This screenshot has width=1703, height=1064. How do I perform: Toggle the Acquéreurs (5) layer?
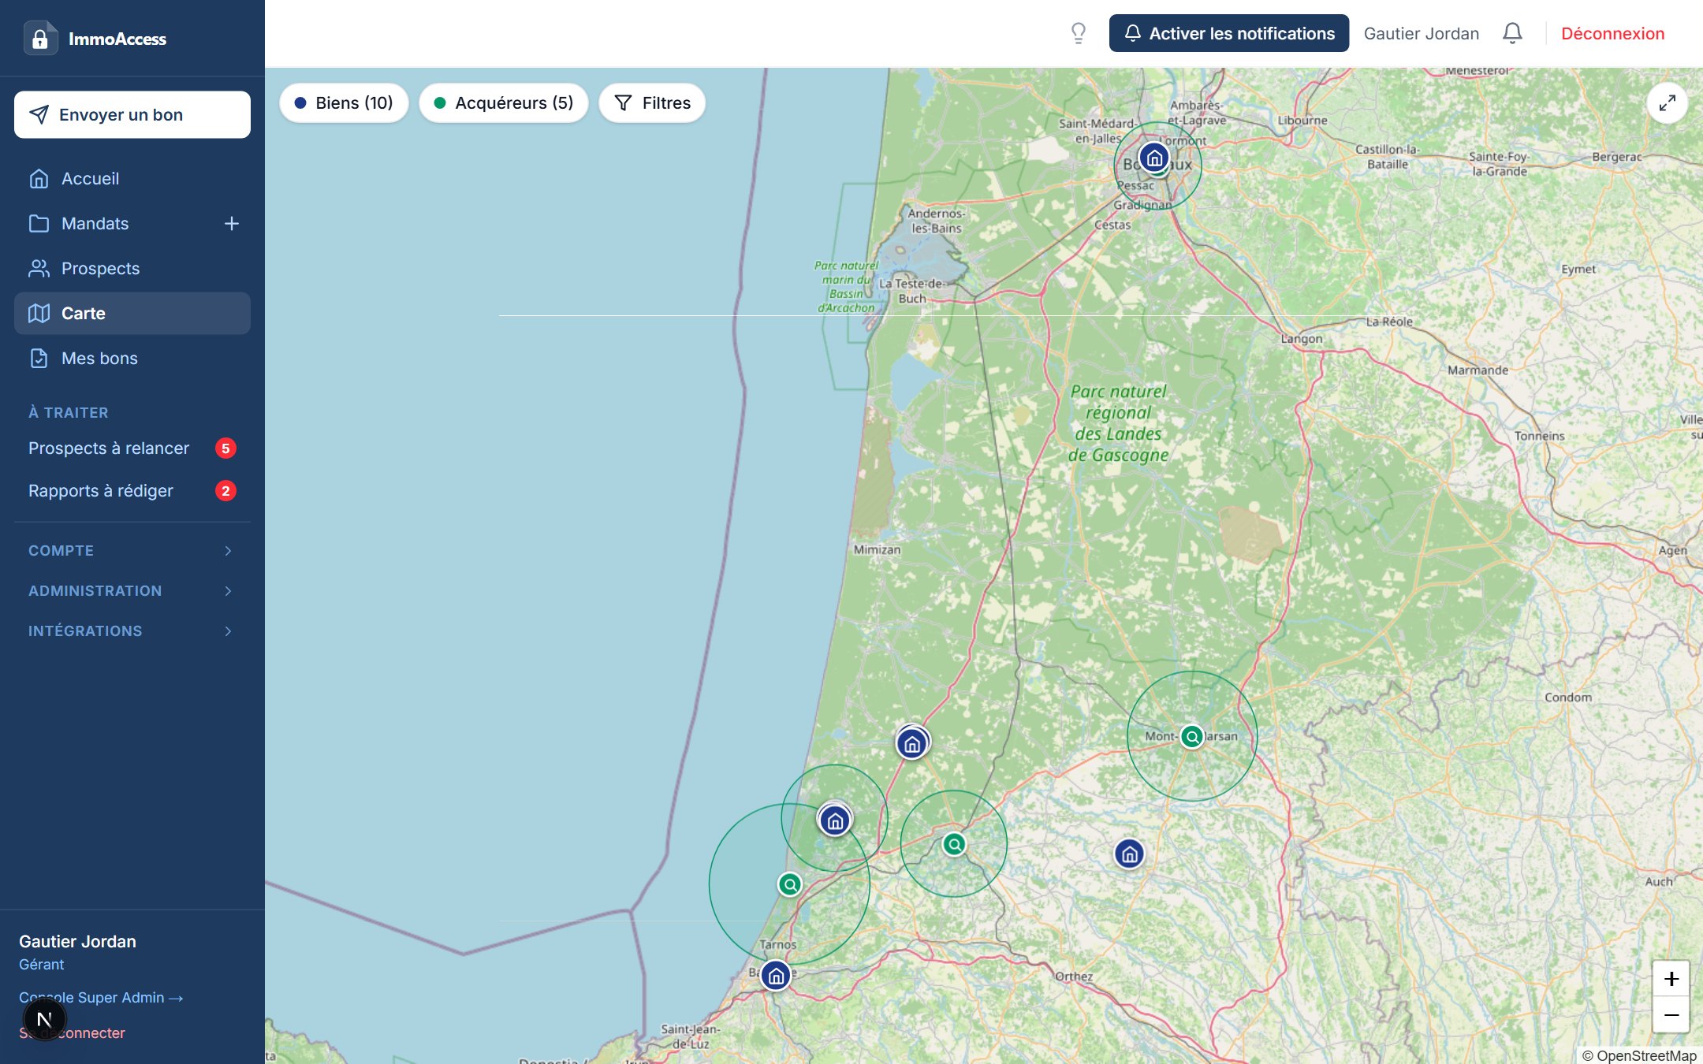[504, 103]
